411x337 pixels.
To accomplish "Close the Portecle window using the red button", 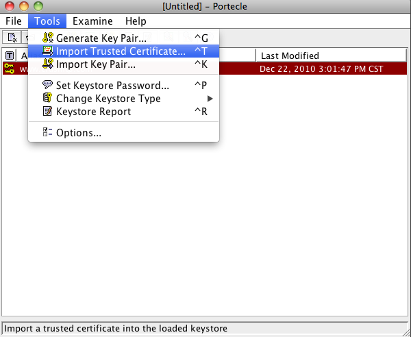I will (x=10, y=6).
